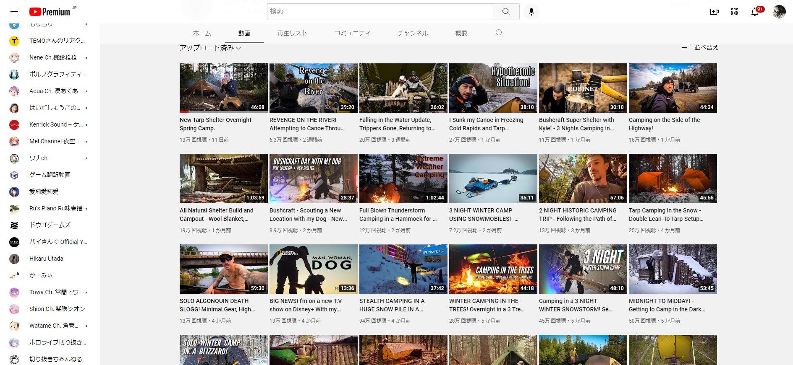
Task: Play the Revenge on the River thumbnail
Action: pyautogui.click(x=314, y=88)
